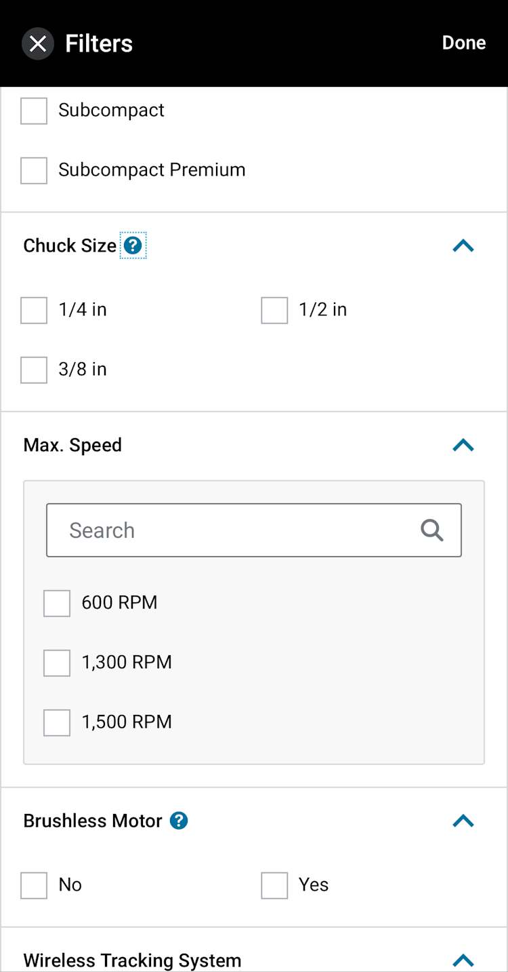The height and width of the screenshot is (972, 508).
Task: Tick the 1,300 RPM checkbox
Action: [x=57, y=663]
